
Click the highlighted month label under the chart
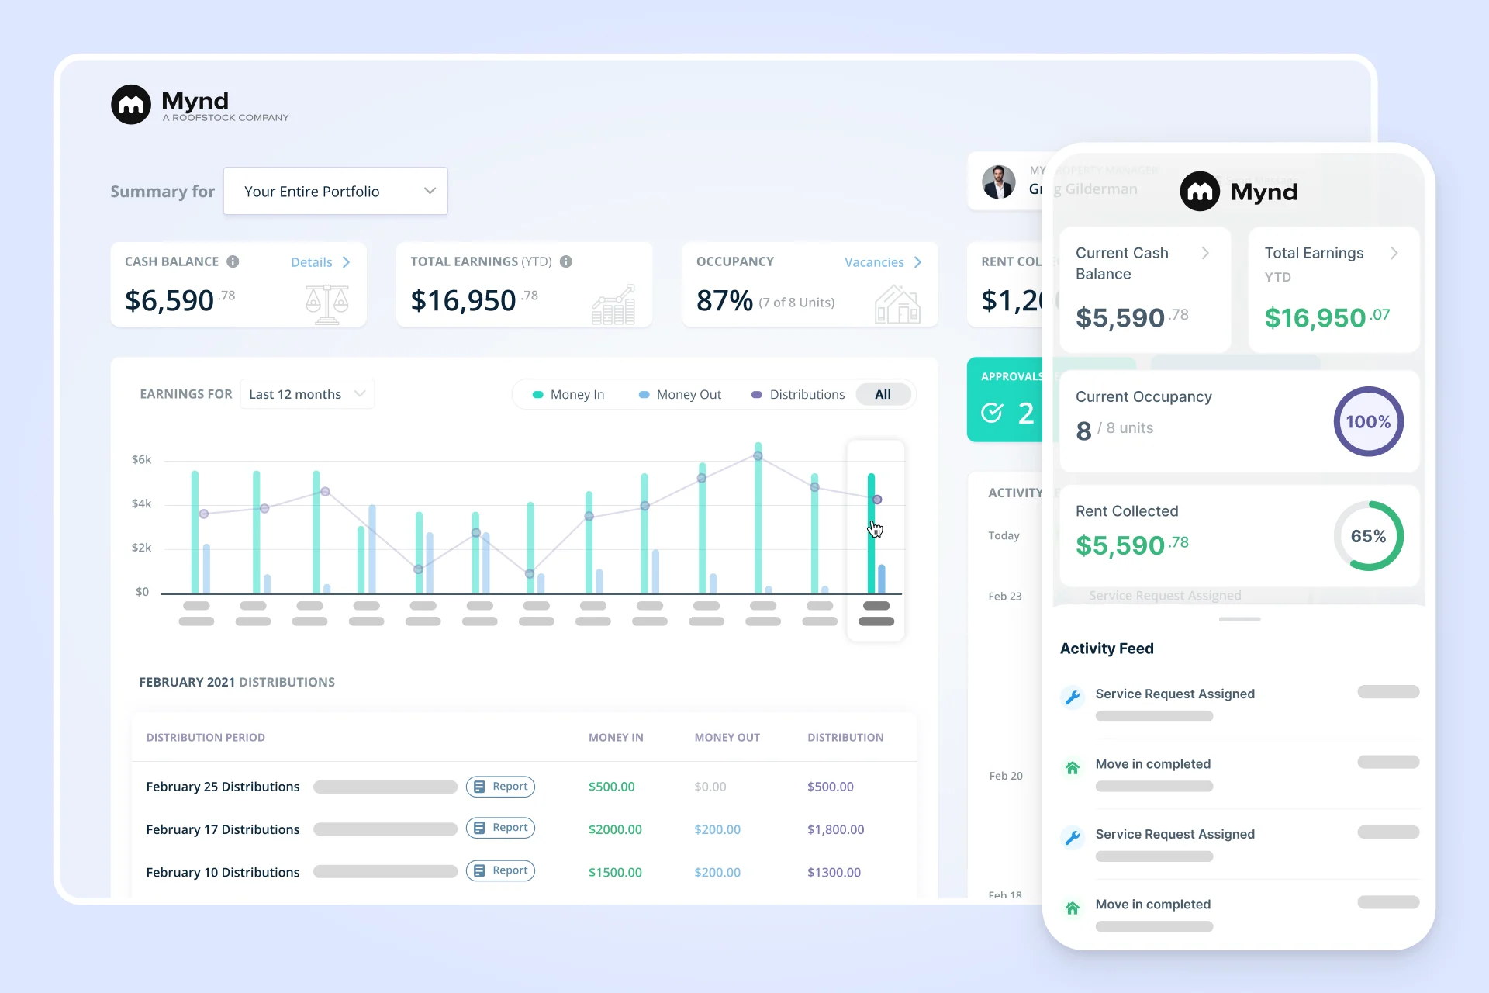coord(876,614)
